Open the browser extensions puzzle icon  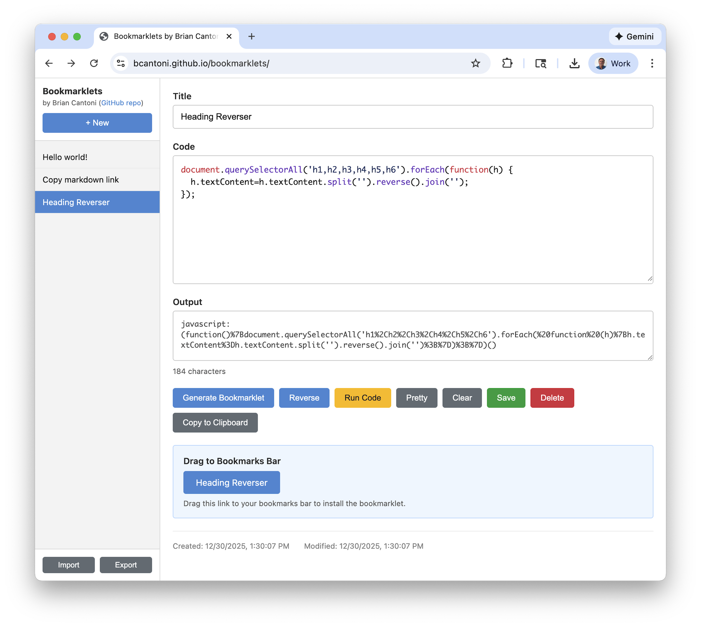[507, 63]
